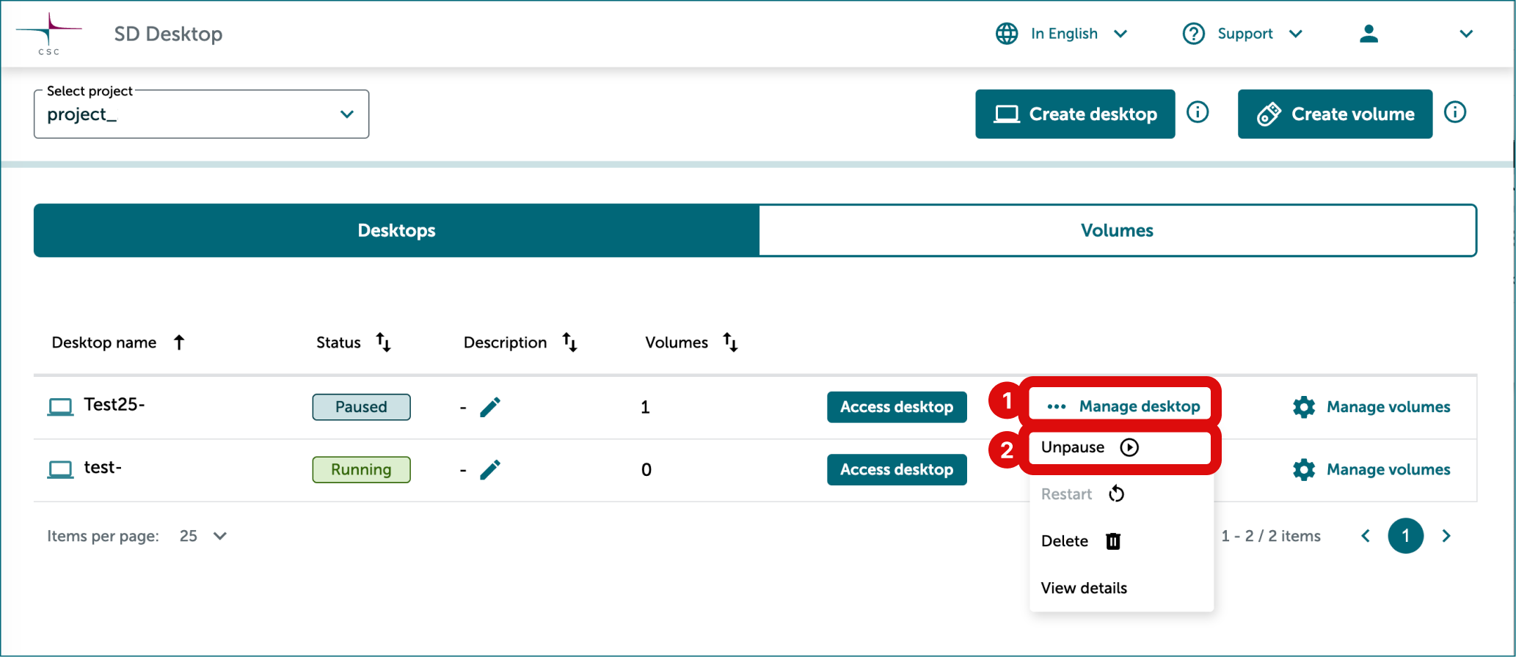This screenshot has height=657, width=1516.
Task: Access desktop for test- row
Action: tap(897, 469)
